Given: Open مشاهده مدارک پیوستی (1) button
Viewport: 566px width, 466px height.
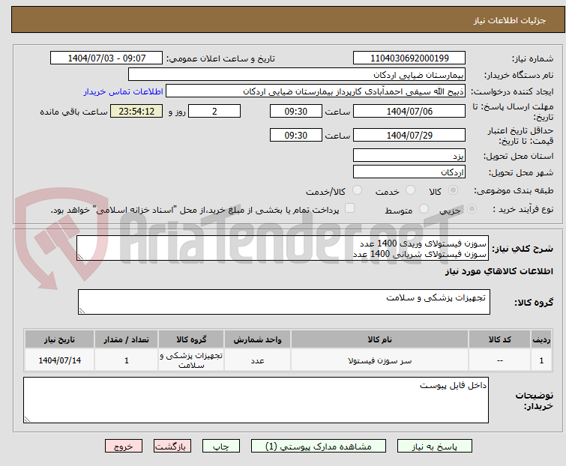Looking at the screenshot, I should (x=319, y=447).
